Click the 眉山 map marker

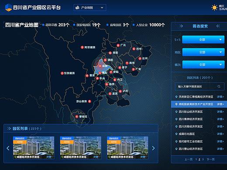tap(100, 73)
